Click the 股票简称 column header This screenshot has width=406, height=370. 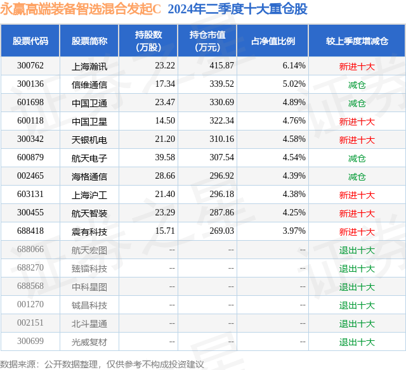(x=89, y=41)
